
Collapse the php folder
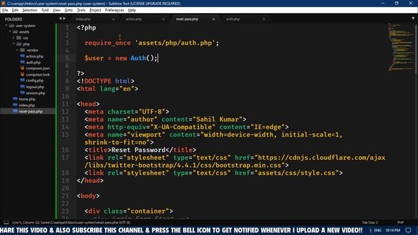point(14,44)
